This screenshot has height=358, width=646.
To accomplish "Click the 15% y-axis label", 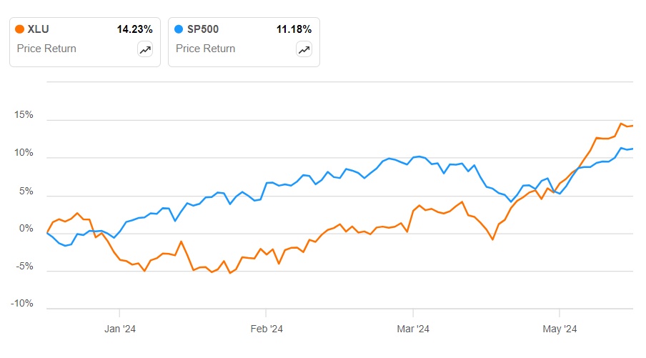I will (x=24, y=115).
